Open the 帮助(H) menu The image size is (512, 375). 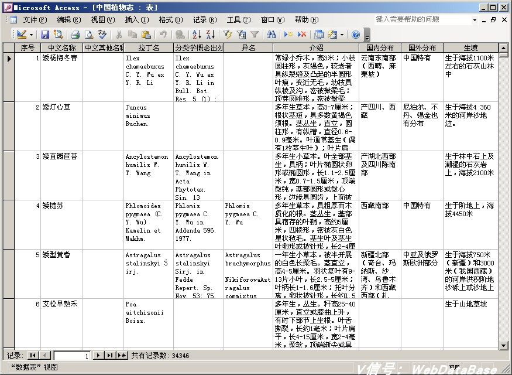coord(306,20)
